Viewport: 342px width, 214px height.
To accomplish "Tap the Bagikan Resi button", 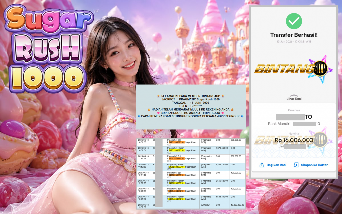I will 273,165.
